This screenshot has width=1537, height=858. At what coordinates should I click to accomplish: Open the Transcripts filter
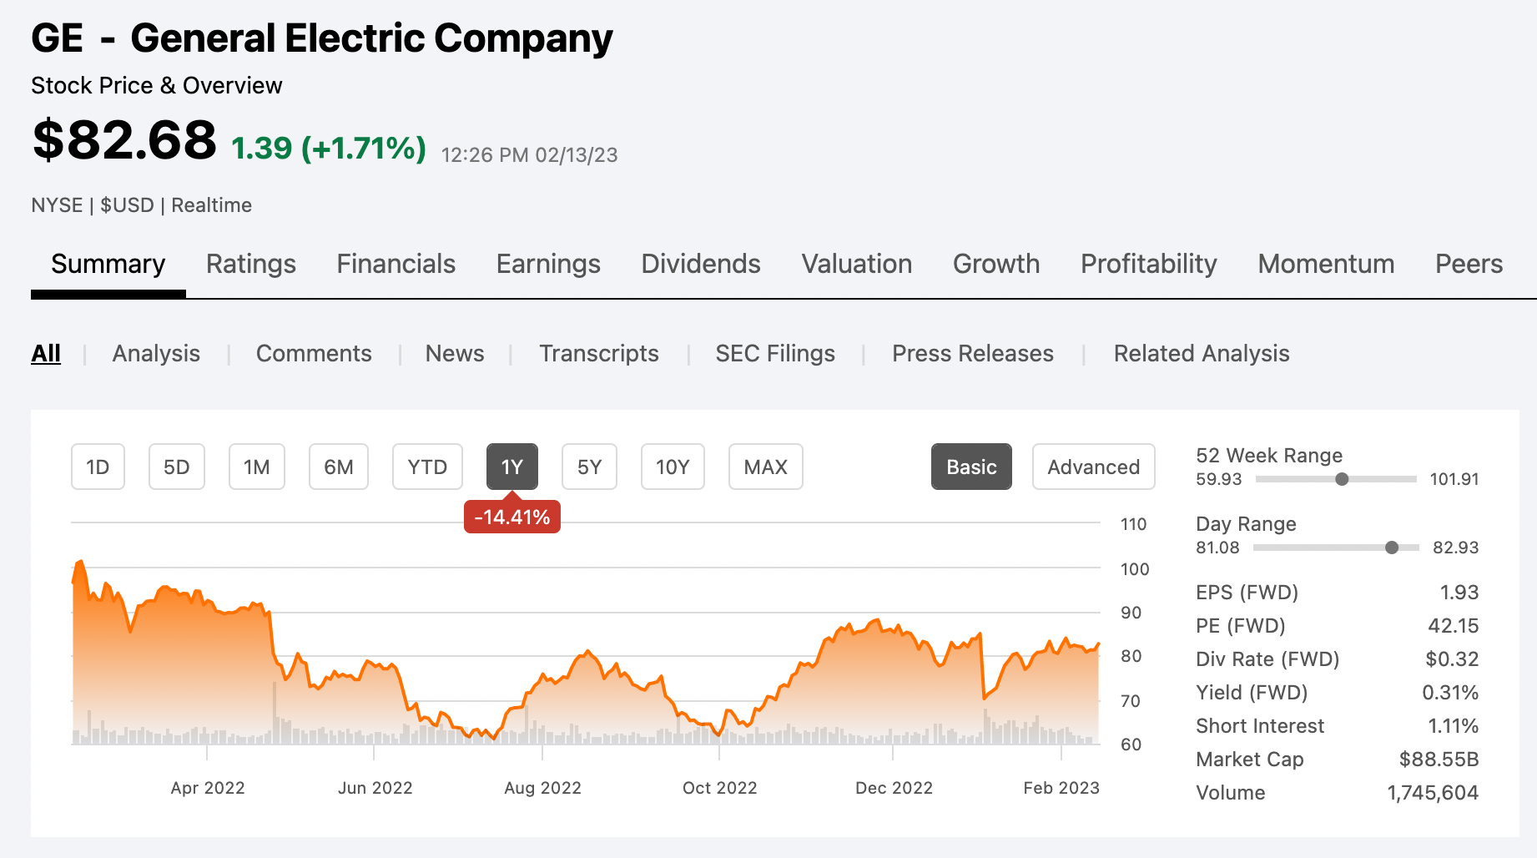coord(598,353)
